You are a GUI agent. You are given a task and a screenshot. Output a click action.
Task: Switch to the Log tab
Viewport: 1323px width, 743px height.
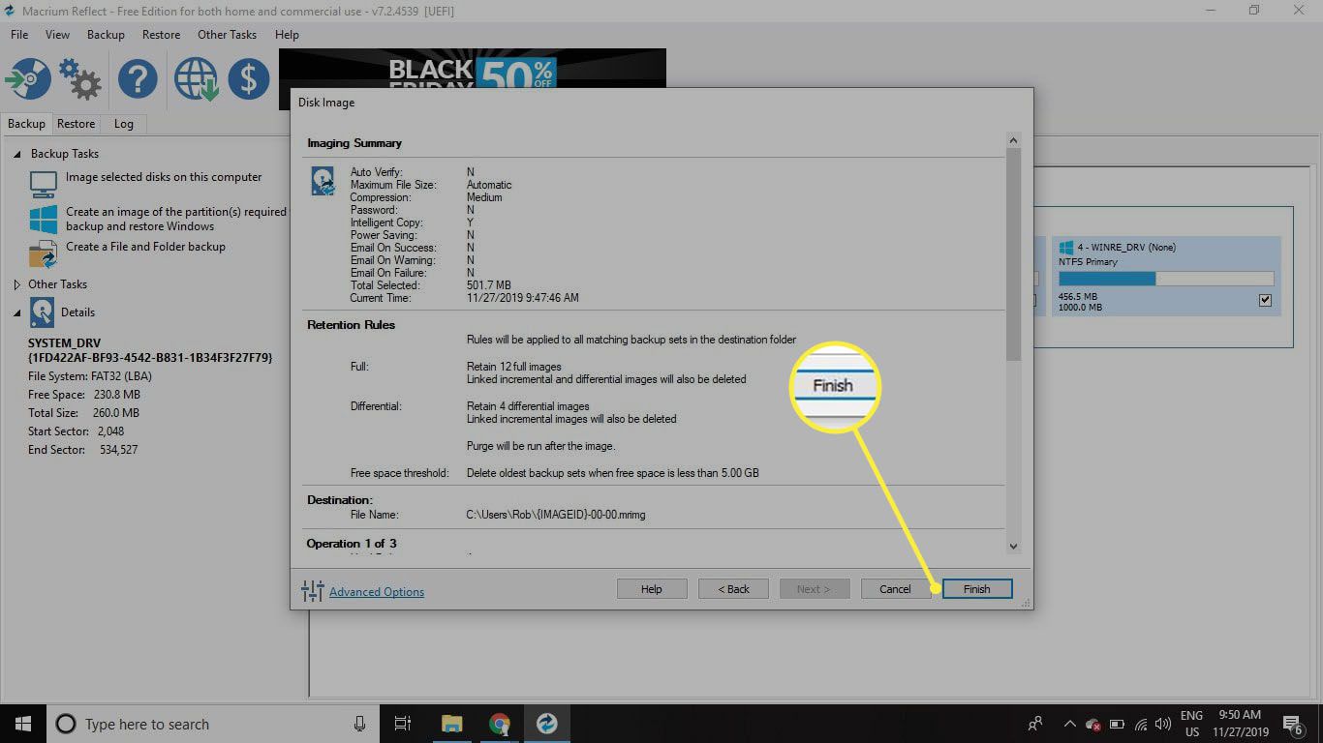click(123, 124)
